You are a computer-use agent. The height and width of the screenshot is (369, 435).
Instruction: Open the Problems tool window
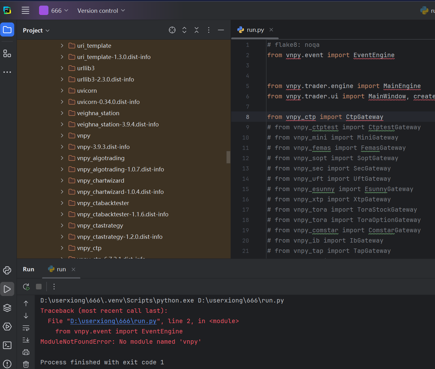click(x=7, y=364)
